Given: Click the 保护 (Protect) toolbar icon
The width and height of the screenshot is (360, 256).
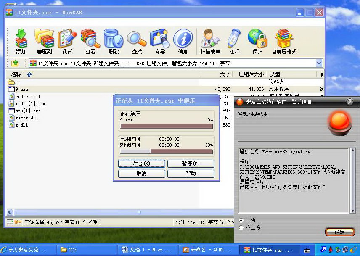Looking at the screenshot, I should point(257,42).
